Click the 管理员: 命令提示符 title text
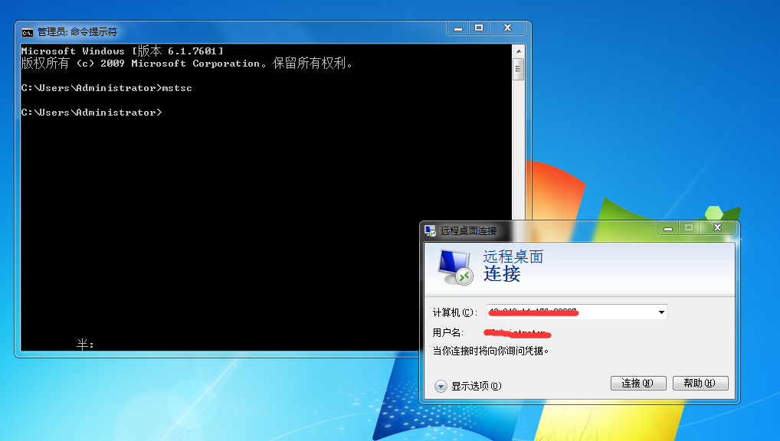 [77, 32]
